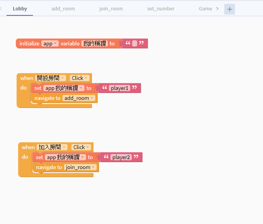
Task: Open the join_room screen tab
Action: (x=111, y=9)
